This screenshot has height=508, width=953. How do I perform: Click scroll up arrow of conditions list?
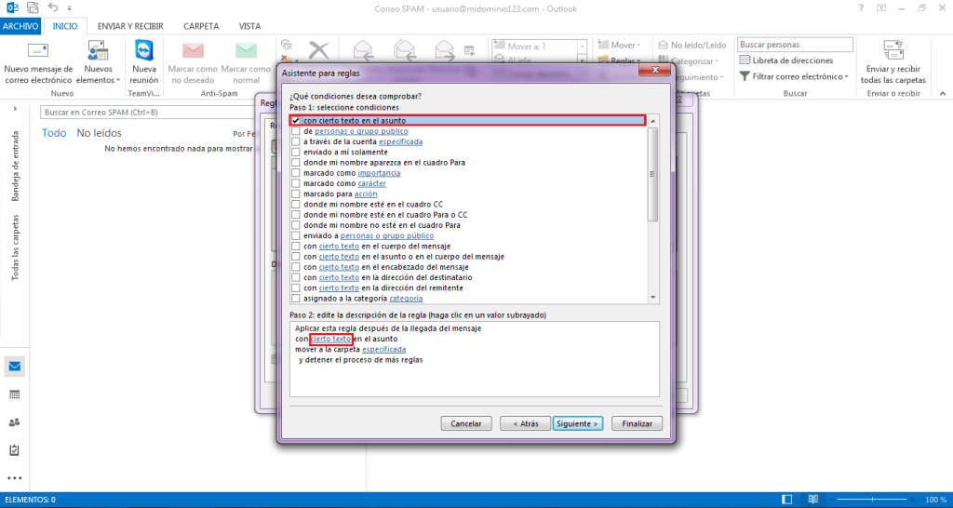(x=653, y=121)
